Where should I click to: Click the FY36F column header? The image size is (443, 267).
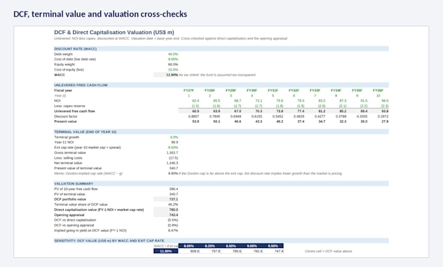tap(378, 90)
